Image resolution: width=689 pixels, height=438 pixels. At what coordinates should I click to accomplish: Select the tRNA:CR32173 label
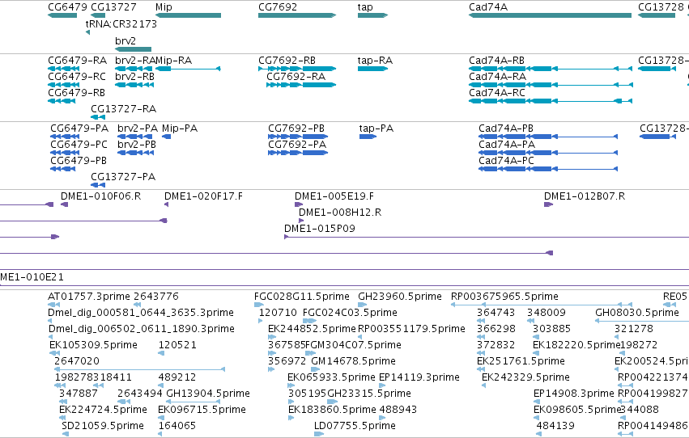coord(121,24)
